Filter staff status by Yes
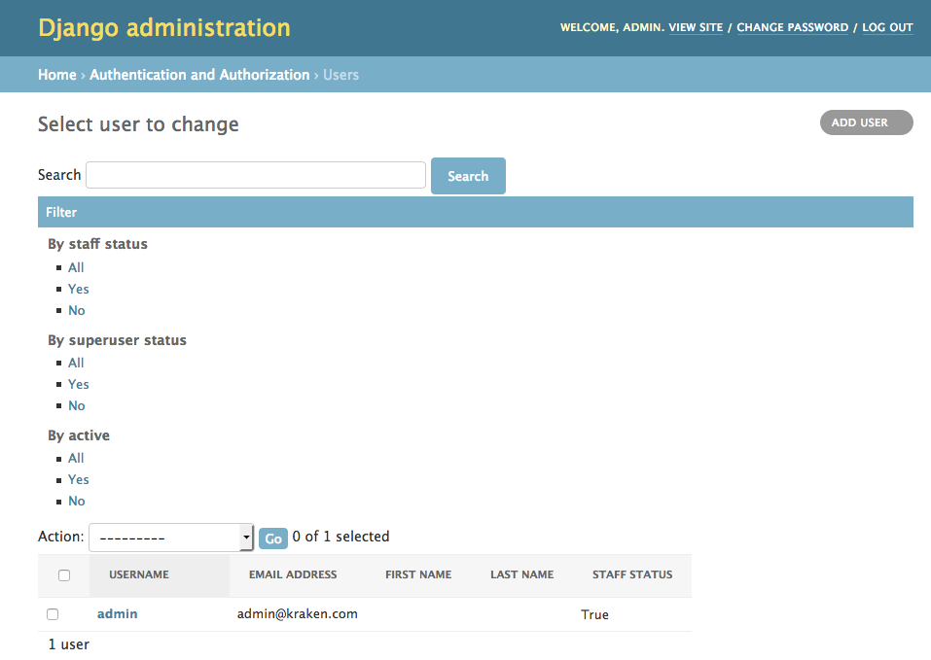This screenshot has width=931, height=660. pyautogui.click(x=79, y=289)
